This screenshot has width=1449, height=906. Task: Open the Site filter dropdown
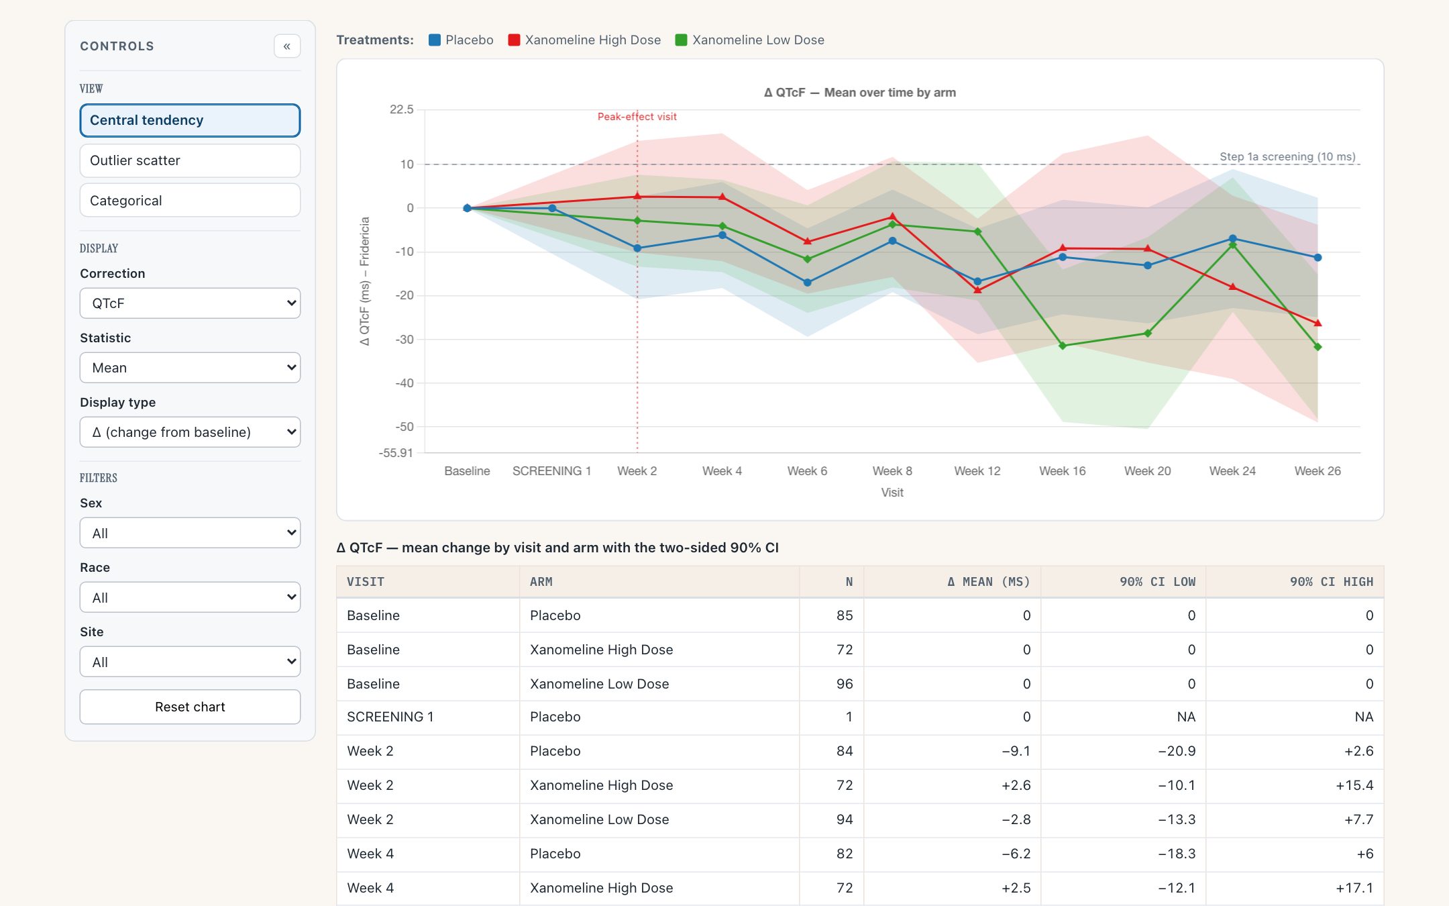[x=190, y=662]
